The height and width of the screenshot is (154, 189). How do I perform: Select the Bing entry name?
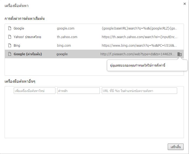click(x=17, y=46)
